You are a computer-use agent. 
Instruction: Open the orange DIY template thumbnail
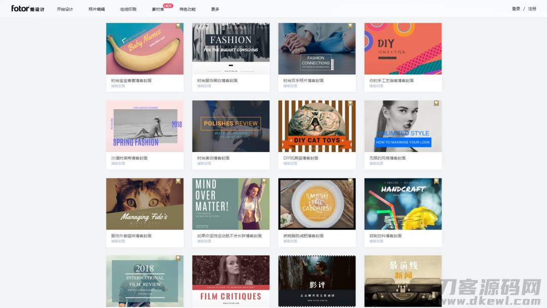tap(403, 49)
